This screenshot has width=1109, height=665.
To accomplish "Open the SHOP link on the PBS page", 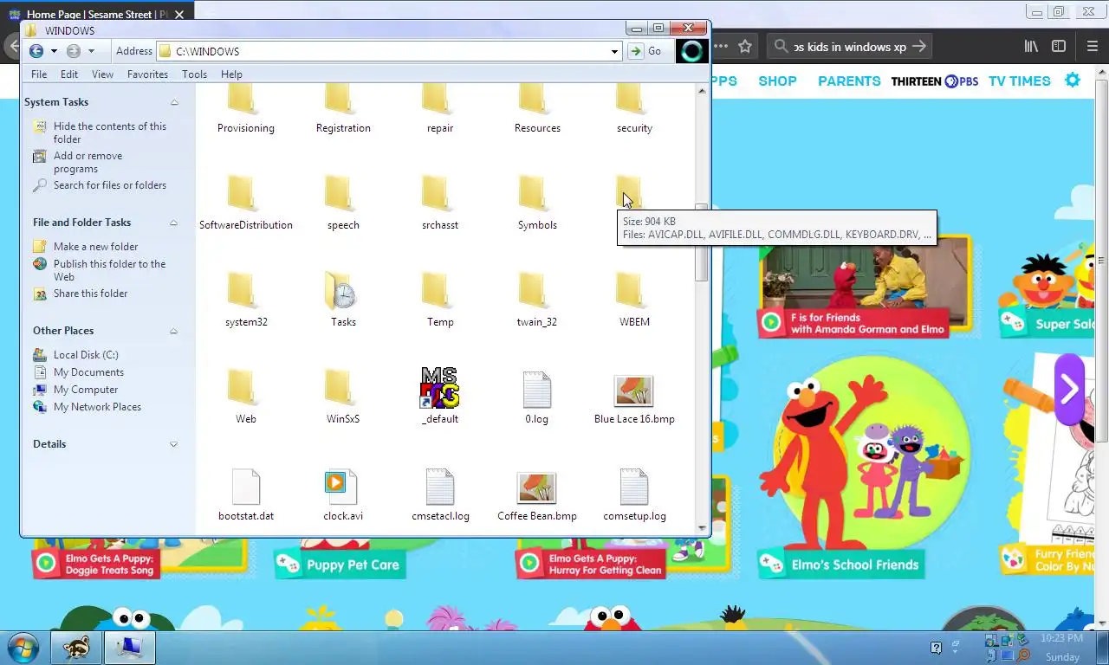I will coord(777,81).
